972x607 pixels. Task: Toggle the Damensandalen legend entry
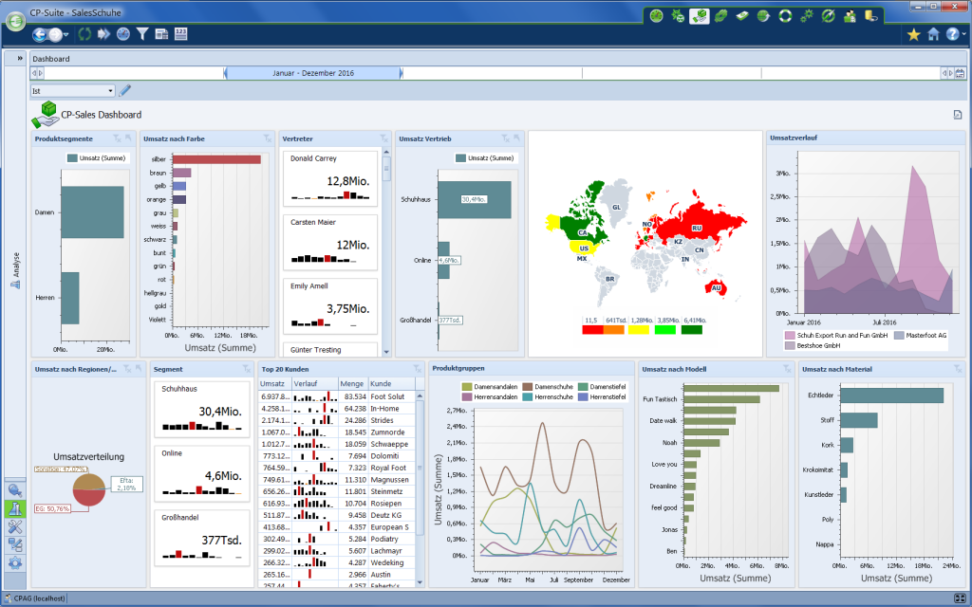(495, 387)
